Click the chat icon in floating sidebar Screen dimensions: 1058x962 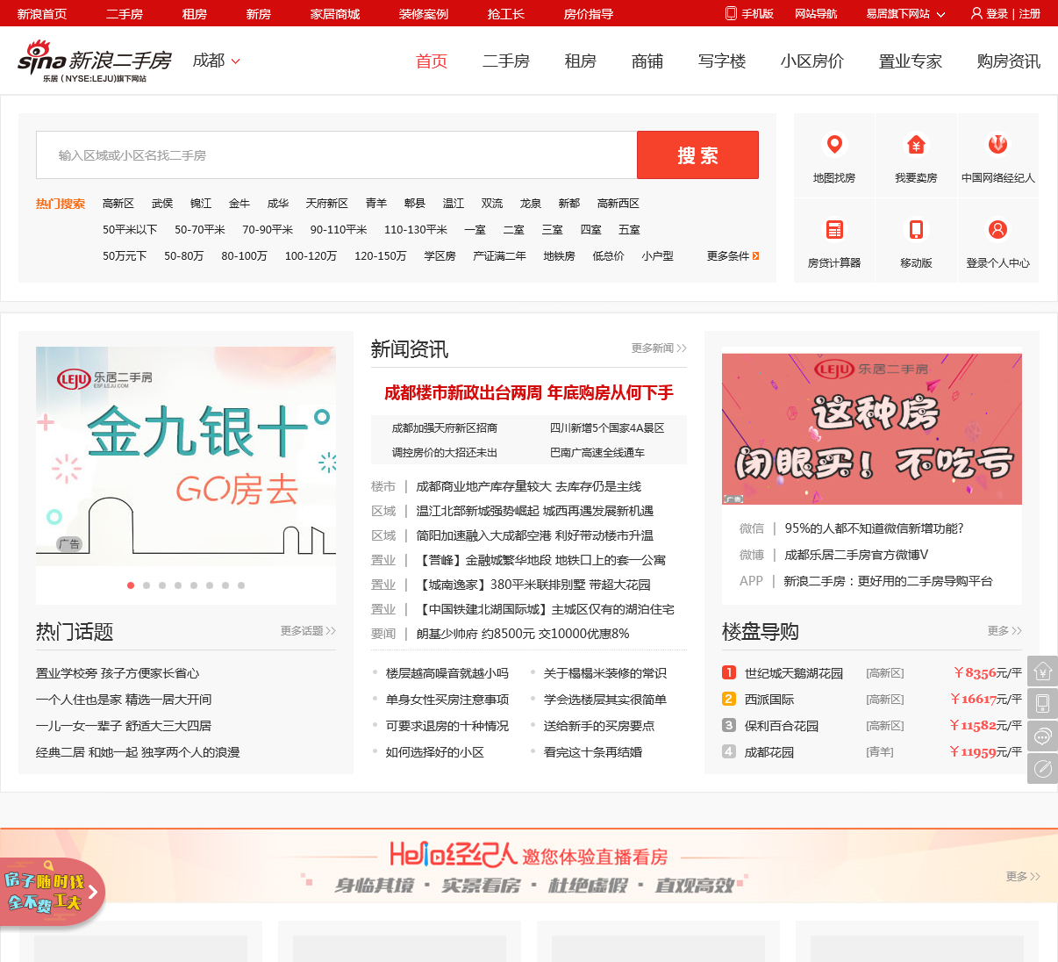(x=1042, y=736)
